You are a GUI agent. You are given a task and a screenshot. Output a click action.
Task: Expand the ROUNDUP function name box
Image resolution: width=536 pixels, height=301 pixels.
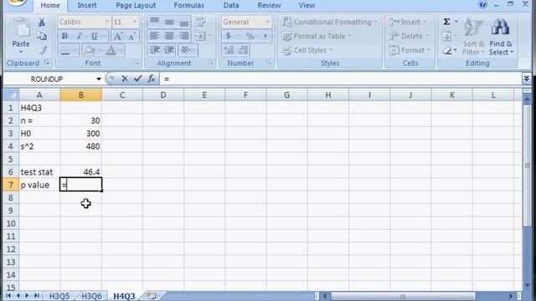pos(99,79)
